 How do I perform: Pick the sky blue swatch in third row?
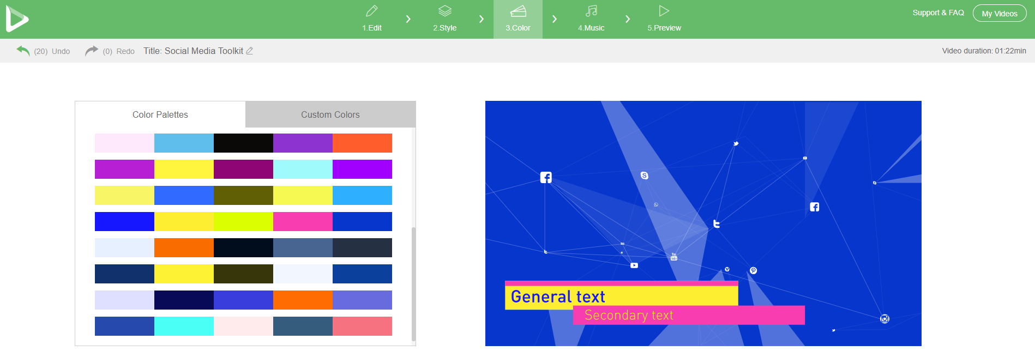[362, 195]
